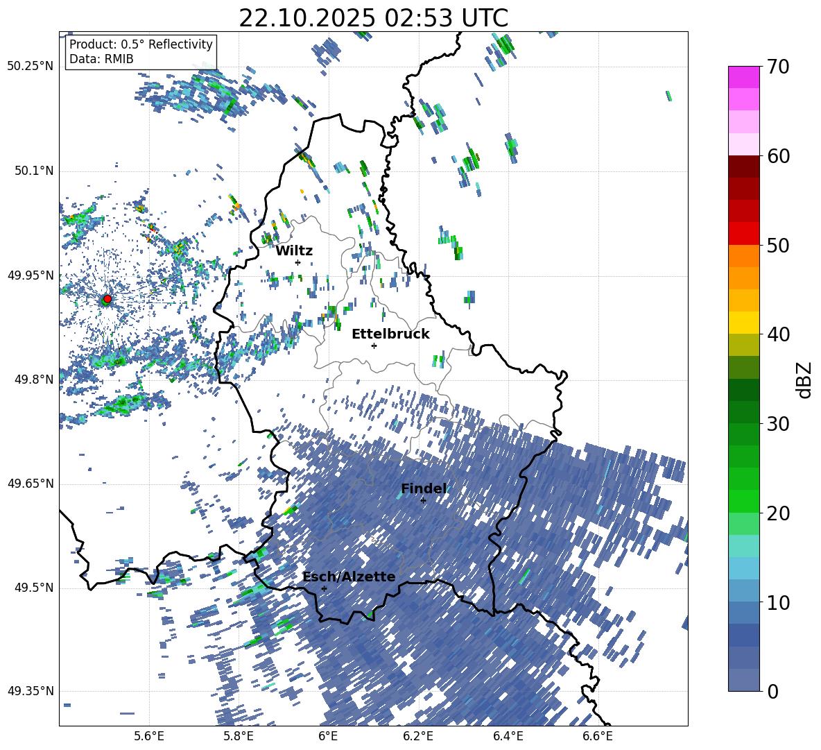Click the Ettelbruck cross marker
This screenshot has width=821, height=750.
click(374, 346)
